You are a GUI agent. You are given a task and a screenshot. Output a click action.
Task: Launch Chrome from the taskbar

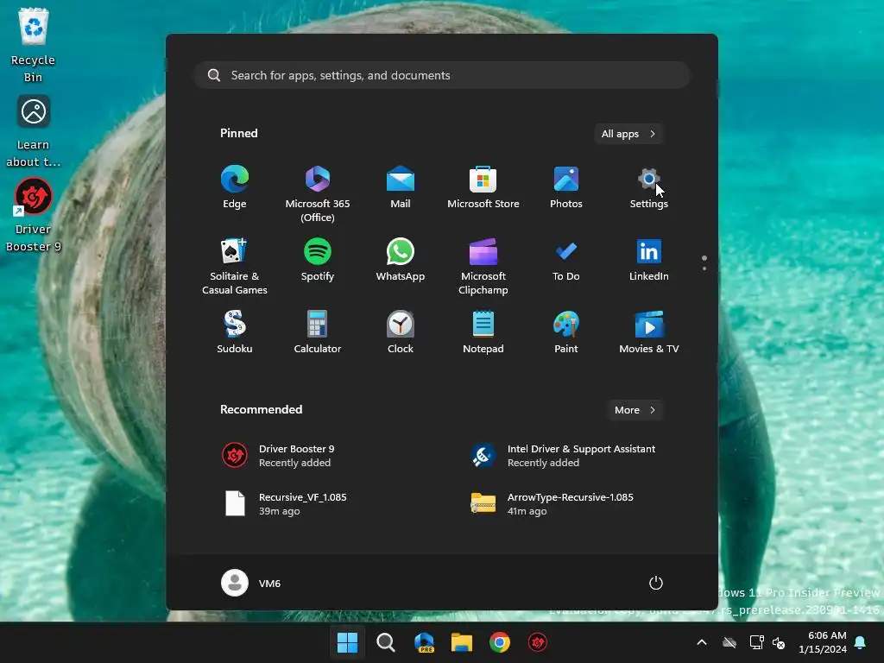(x=500, y=642)
